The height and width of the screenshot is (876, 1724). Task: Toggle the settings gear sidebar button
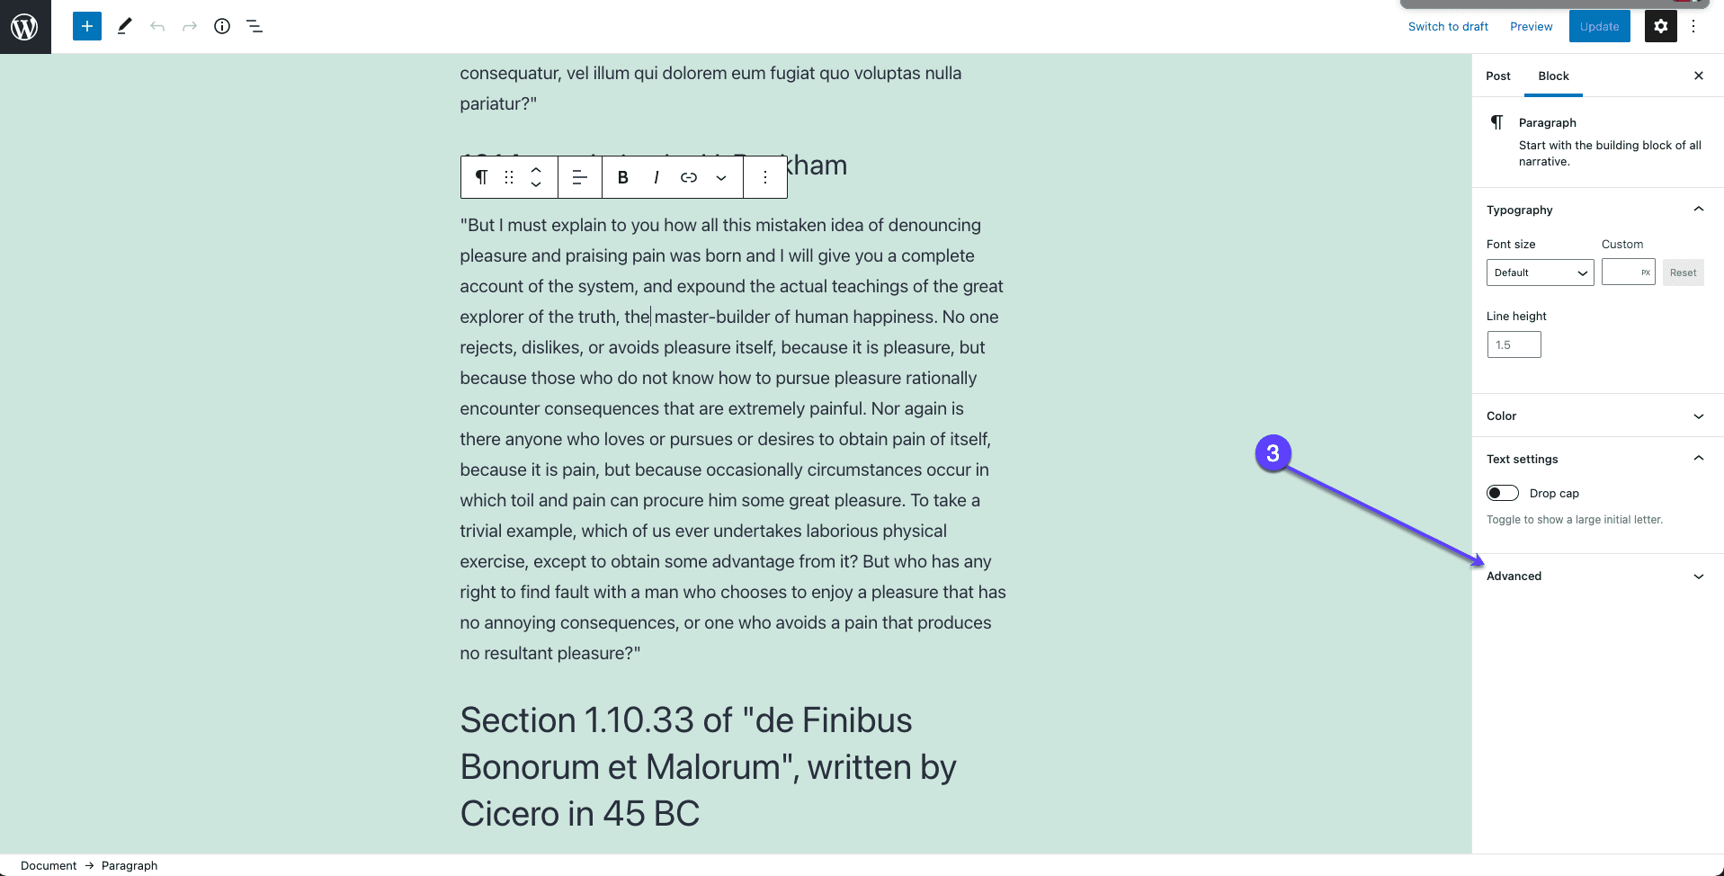point(1661,26)
